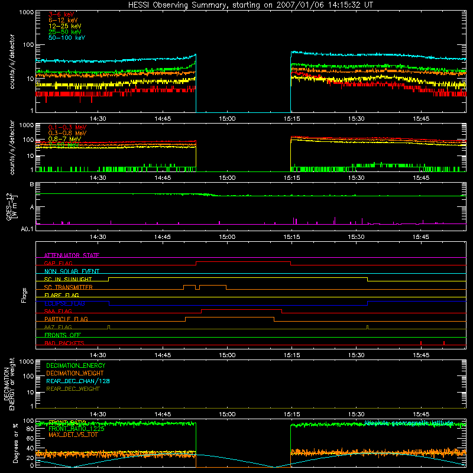This screenshot has width=473, height=473.
Task: Click the DECIMATION_ENERGY legend label
Action: pyautogui.click(x=76, y=365)
